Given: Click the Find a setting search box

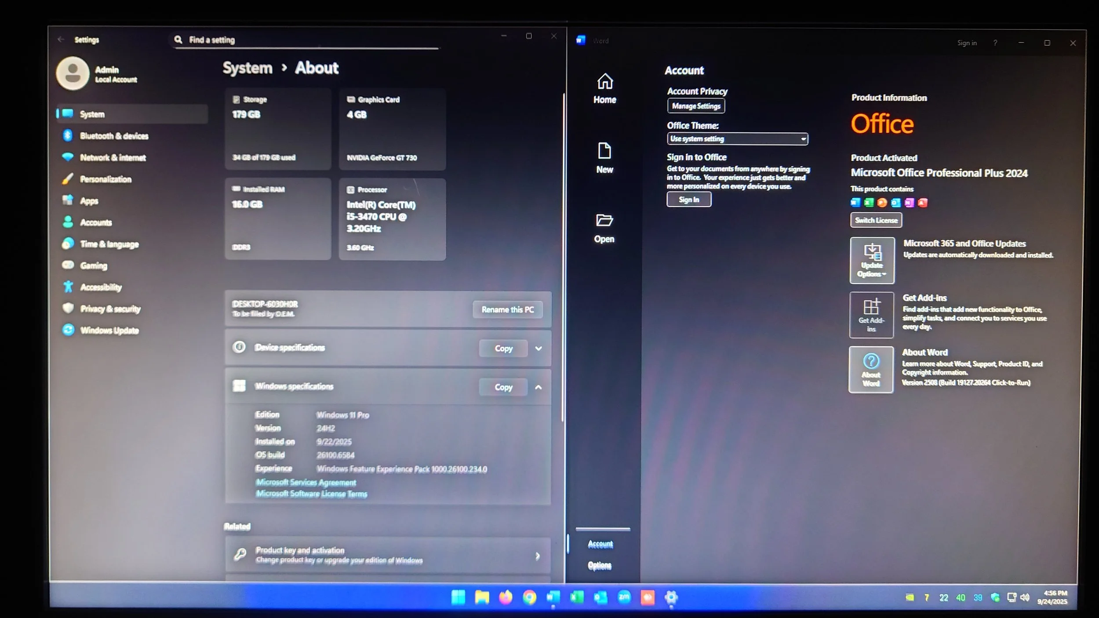Looking at the screenshot, I should pos(308,40).
